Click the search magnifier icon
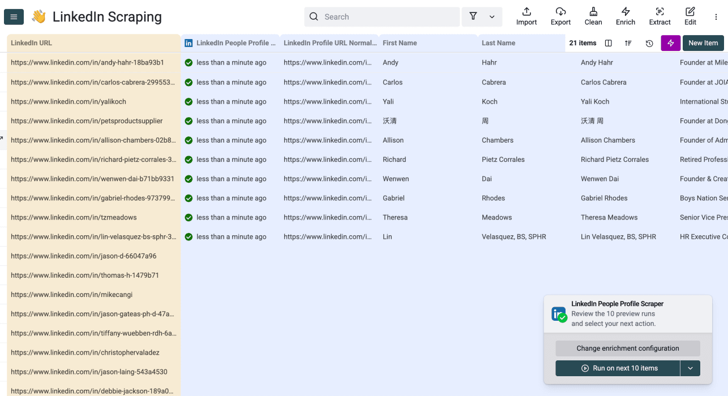This screenshot has width=728, height=396. click(314, 17)
